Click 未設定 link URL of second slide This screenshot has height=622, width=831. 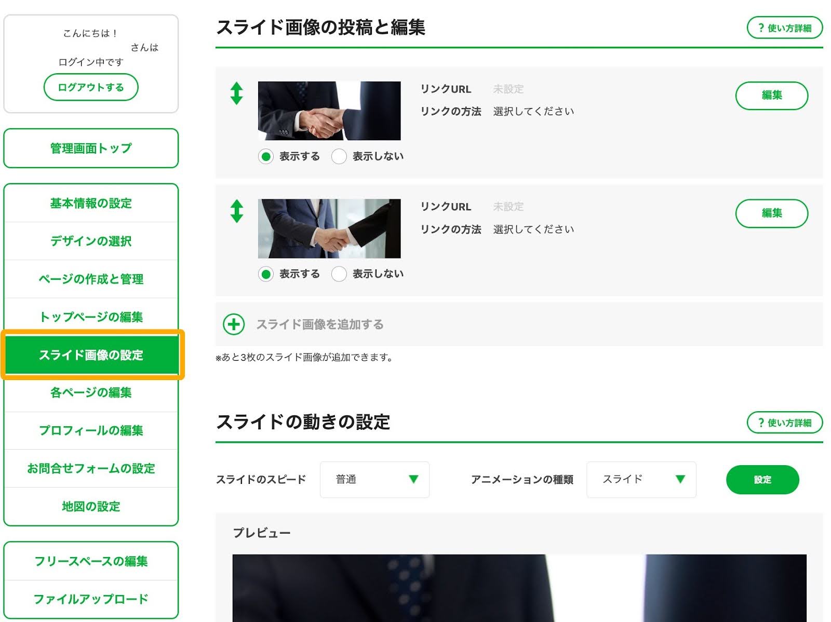click(508, 207)
